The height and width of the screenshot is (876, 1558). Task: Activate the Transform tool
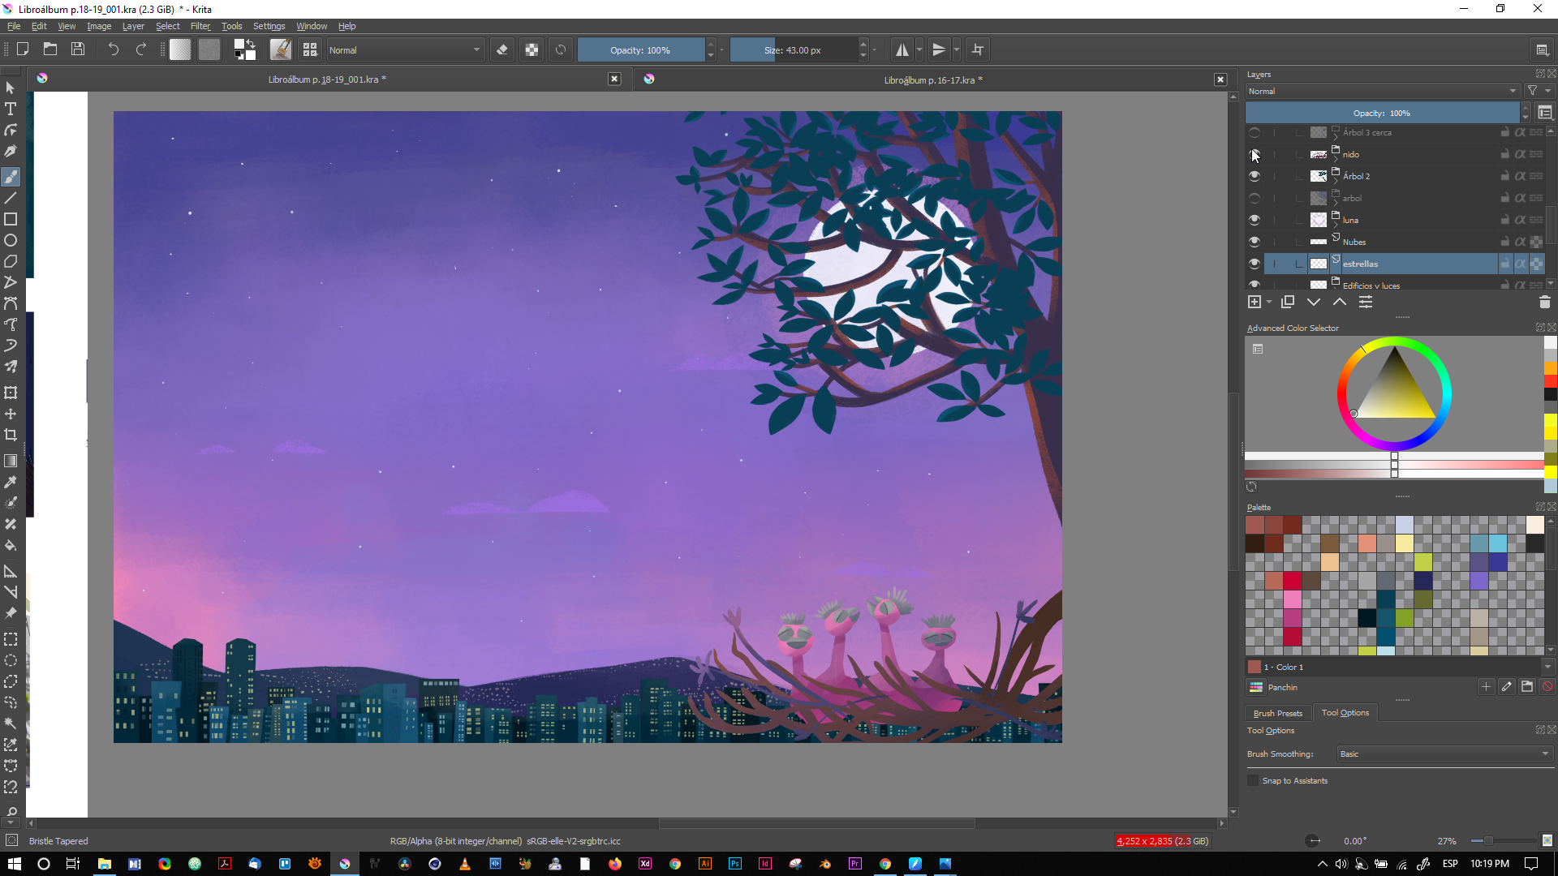tap(11, 393)
